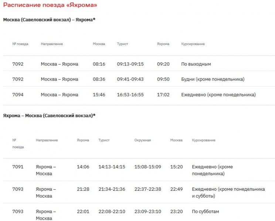Viewport: 275px width, 221px height.
Task: Select train number 7094
Action: click(x=18, y=95)
